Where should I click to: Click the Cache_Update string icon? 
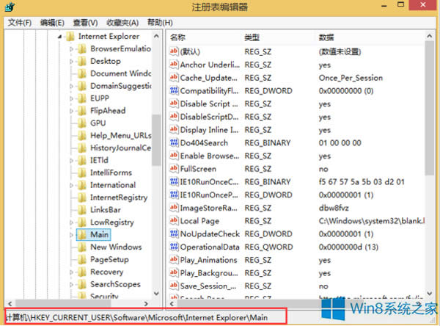pos(174,77)
